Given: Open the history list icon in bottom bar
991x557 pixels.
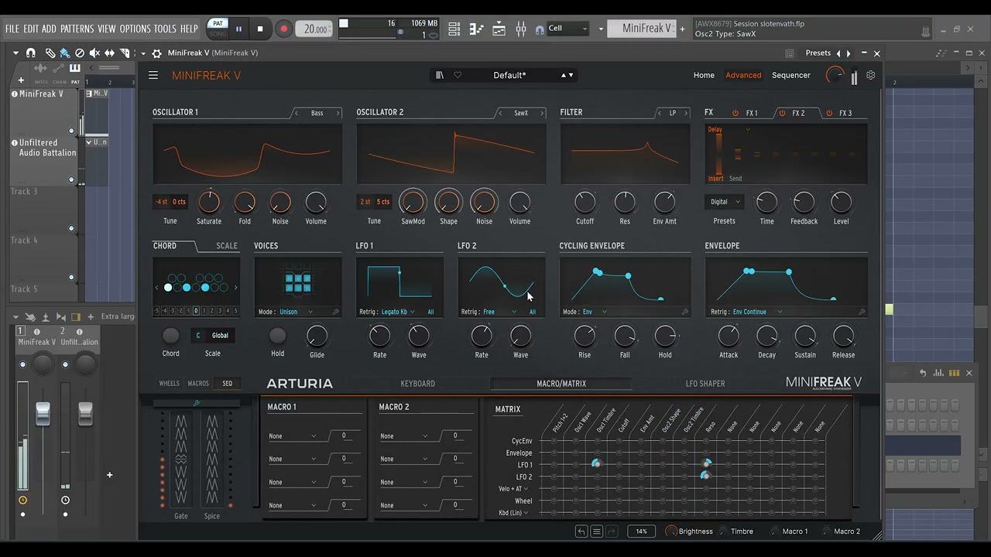Looking at the screenshot, I should tap(596, 531).
